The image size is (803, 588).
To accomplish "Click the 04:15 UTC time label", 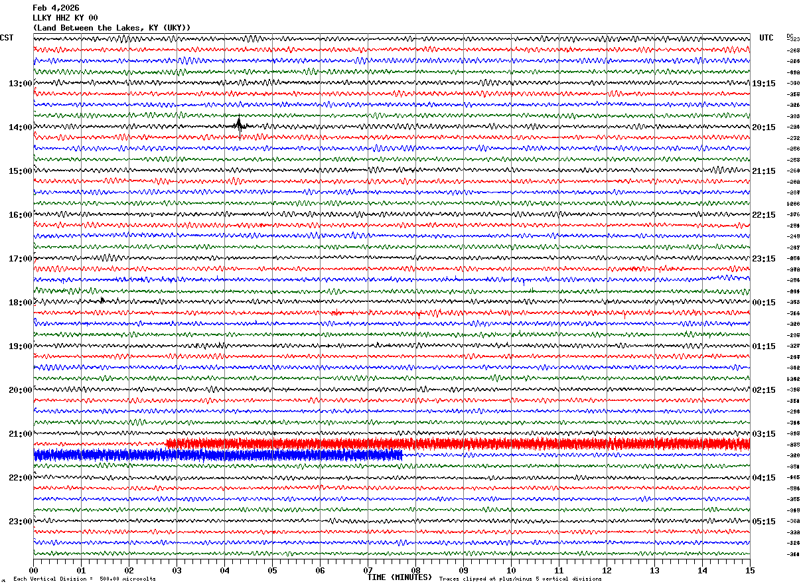I will pos(764,478).
